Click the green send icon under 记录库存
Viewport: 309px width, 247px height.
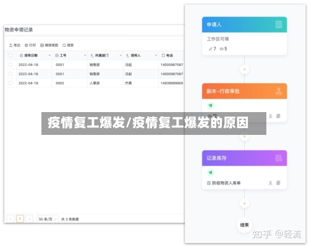pos(210,172)
